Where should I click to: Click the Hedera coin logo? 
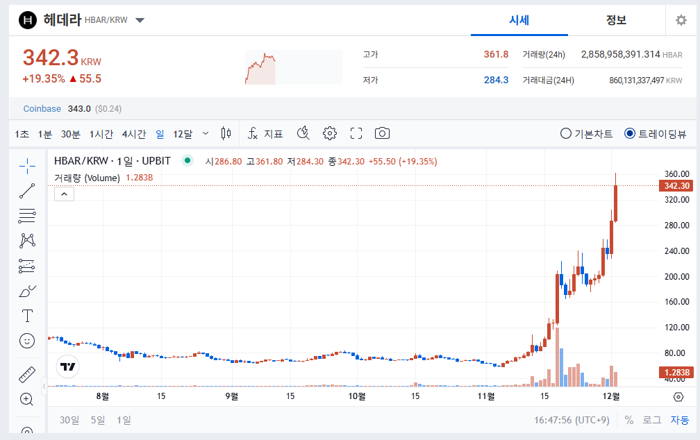click(x=27, y=20)
